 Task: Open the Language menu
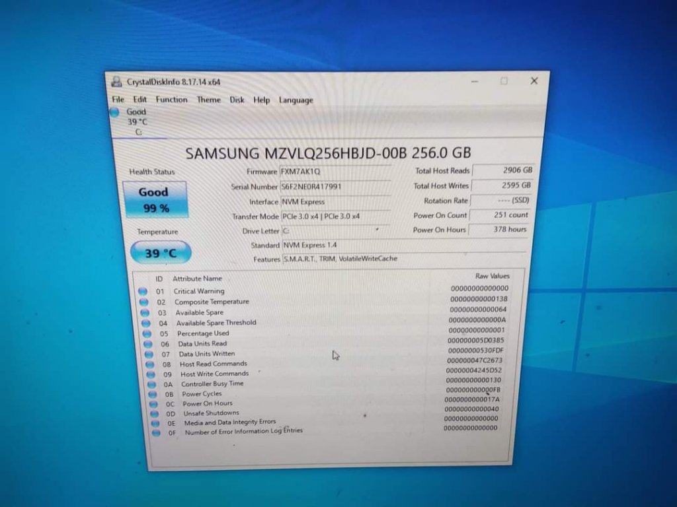296,100
